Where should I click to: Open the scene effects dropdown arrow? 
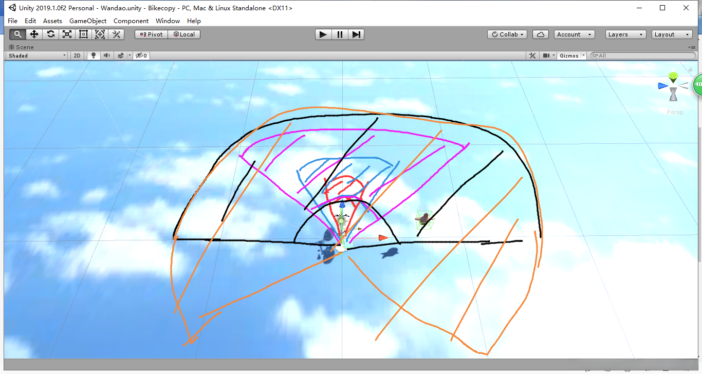tap(130, 55)
